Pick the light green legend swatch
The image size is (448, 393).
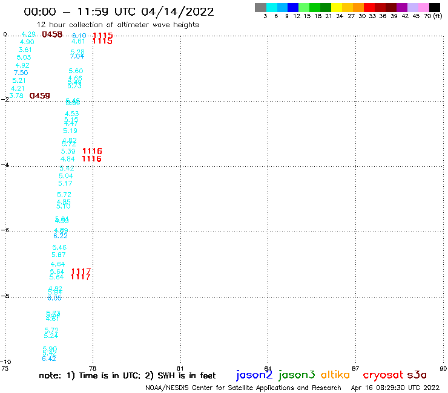point(304,7)
